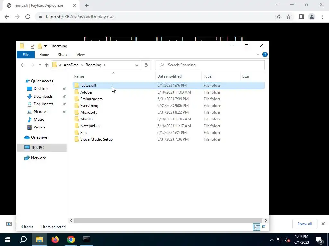Image resolution: width=329 pixels, height=246 pixels.
Task: Share this page in Chrome
Action: click(278, 17)
